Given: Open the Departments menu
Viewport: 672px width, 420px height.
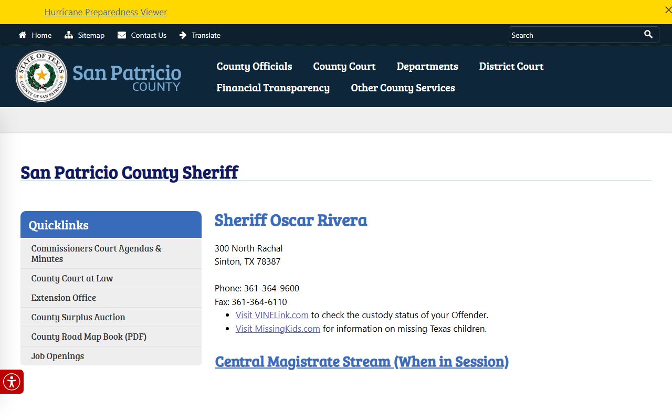Looking at the screenshot, I should [x=427, y=66].
